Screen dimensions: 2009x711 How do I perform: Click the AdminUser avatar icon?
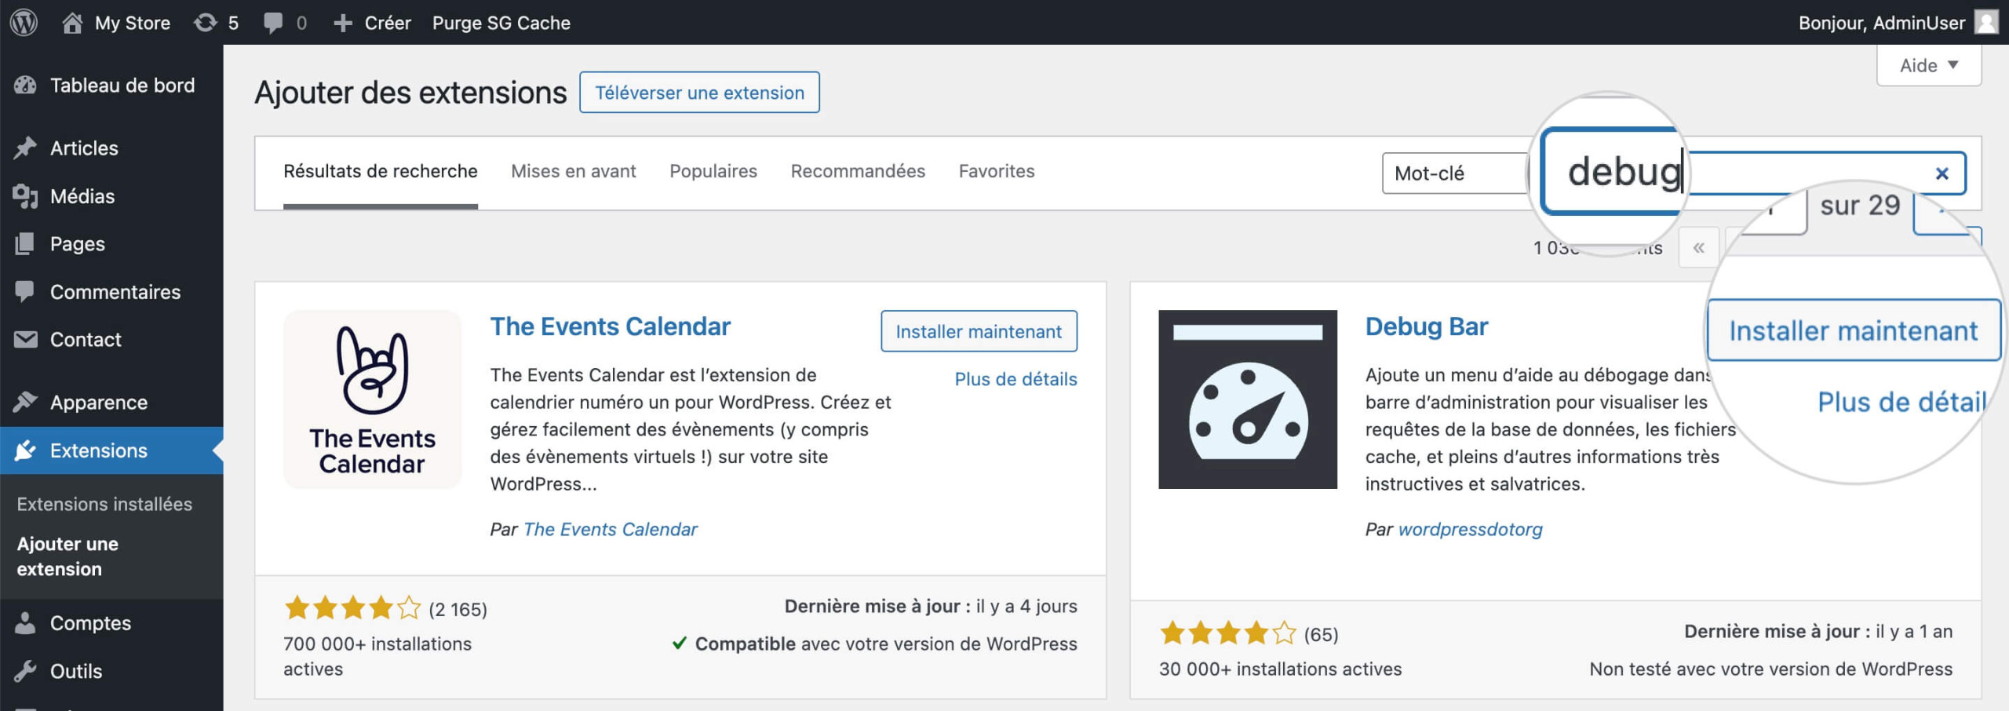1985,22
